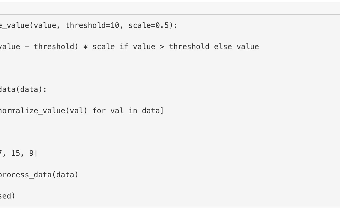Screen dimensions: 340x212
Task: Click the 'else' keyword
Action: pos(223,47)
